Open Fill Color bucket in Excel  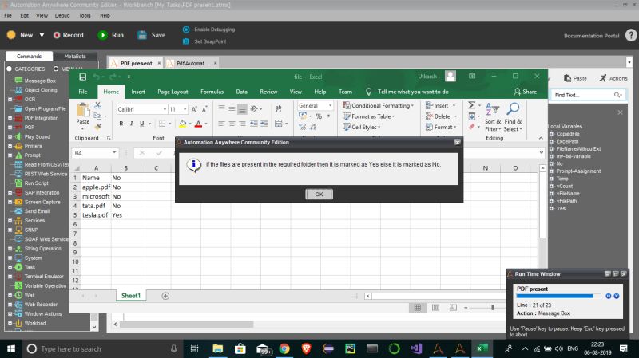[183, 124]
